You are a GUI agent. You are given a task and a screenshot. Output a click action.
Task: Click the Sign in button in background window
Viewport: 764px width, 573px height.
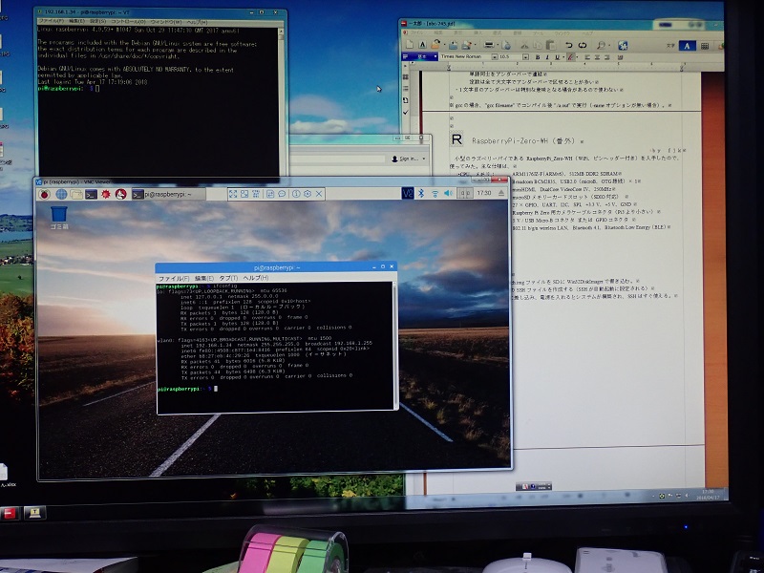(x=405, y=159)
